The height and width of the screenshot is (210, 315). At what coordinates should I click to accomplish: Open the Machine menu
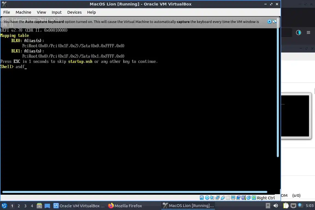click(23, 12)
